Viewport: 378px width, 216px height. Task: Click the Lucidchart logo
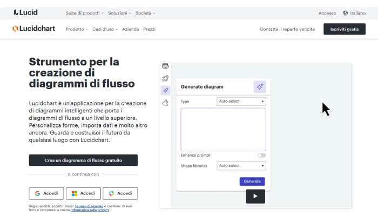point(33,29)
